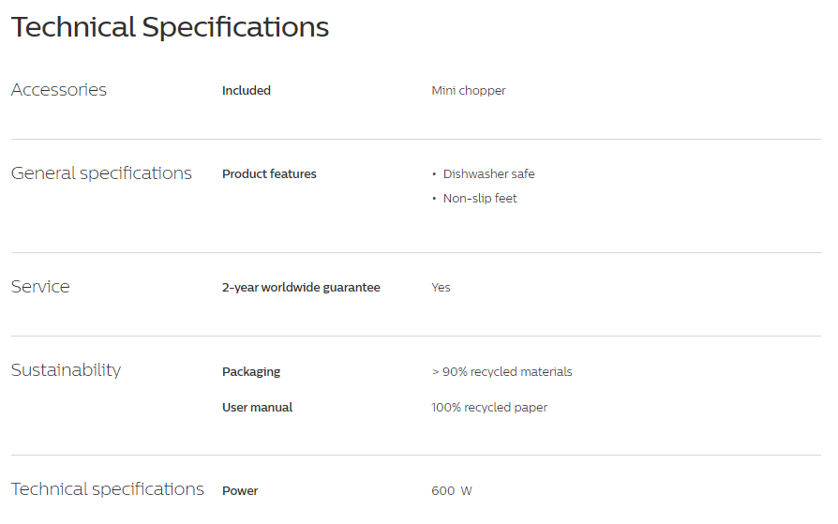Select the Yes guarantee value
The image size is (838, 524).
(x=441, y=287)
